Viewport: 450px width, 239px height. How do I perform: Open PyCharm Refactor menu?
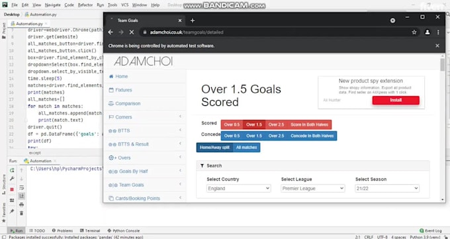click(85, 5)
